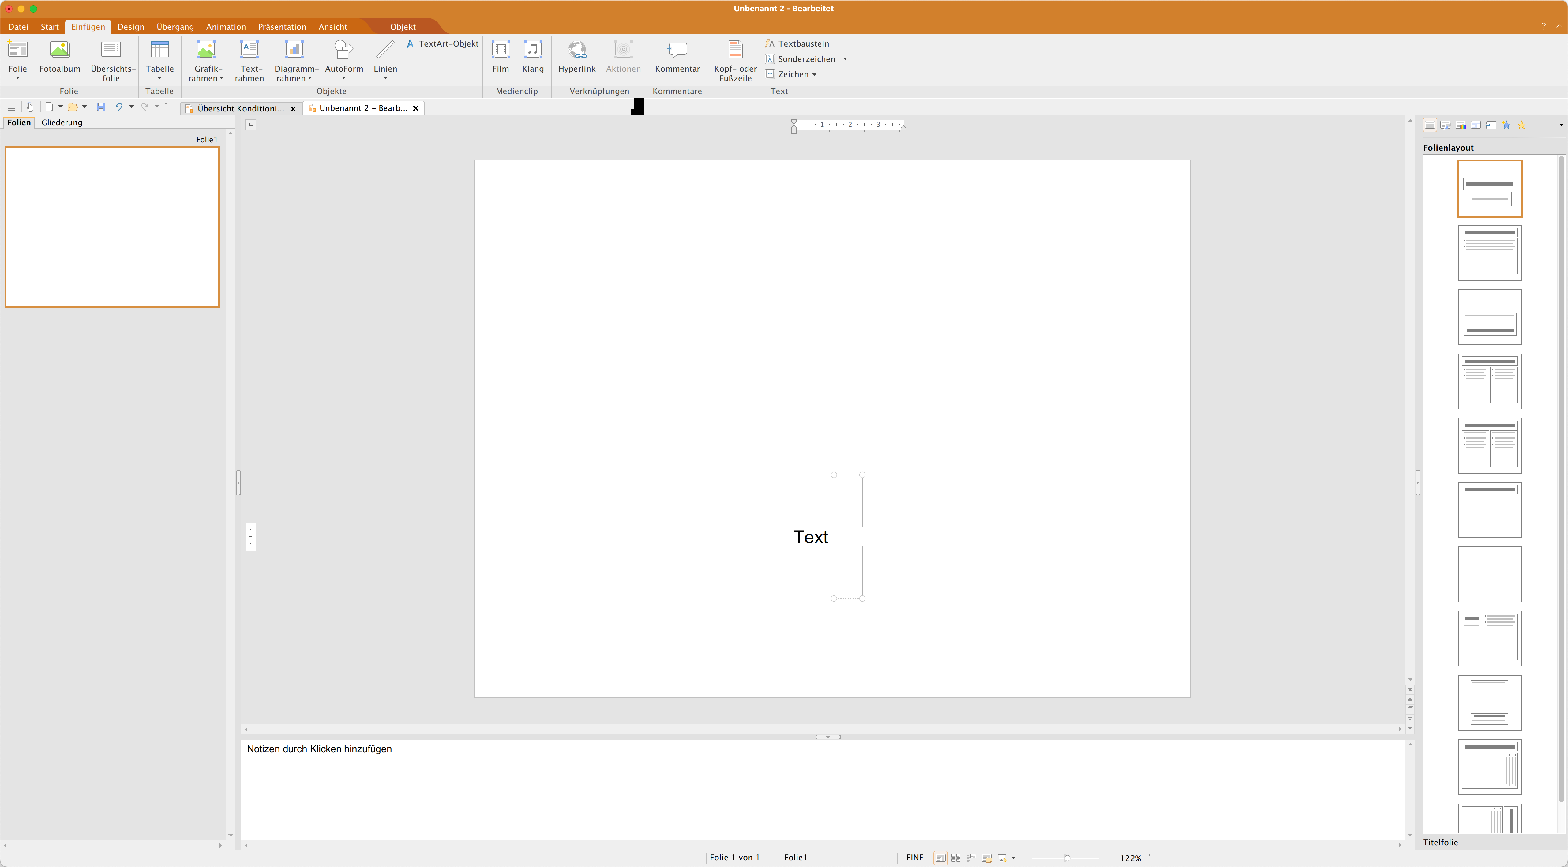Click the save document icon
Screen dimensions: 1568x867
click(x=101, y=107)
